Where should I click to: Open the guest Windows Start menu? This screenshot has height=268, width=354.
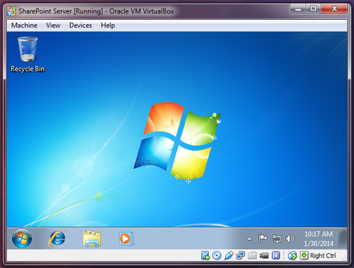(22, 238)
